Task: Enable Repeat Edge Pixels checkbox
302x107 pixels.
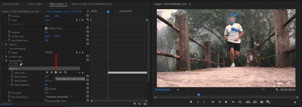Action: click(x=46, y=101)
